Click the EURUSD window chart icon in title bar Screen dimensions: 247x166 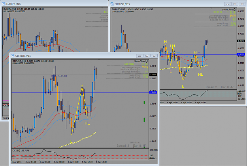tap(112, 4)
